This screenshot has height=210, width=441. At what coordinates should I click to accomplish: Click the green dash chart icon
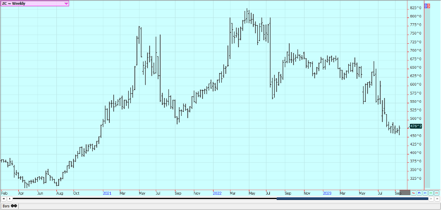431,192
